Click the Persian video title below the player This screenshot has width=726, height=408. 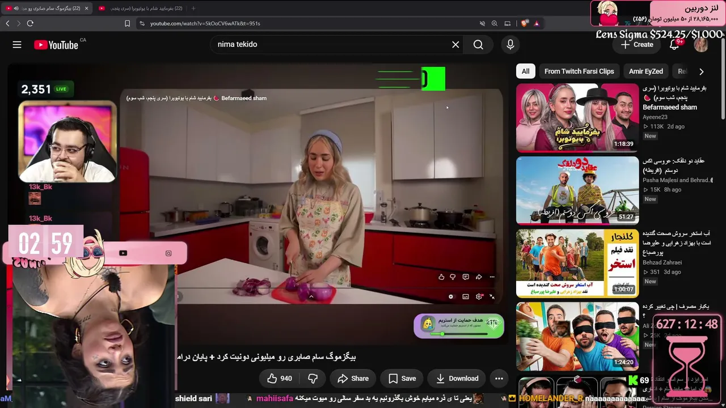point(267,357)
